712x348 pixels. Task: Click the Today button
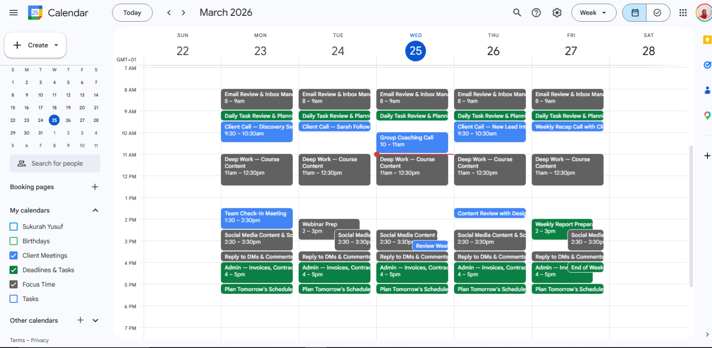coord(132,13)
